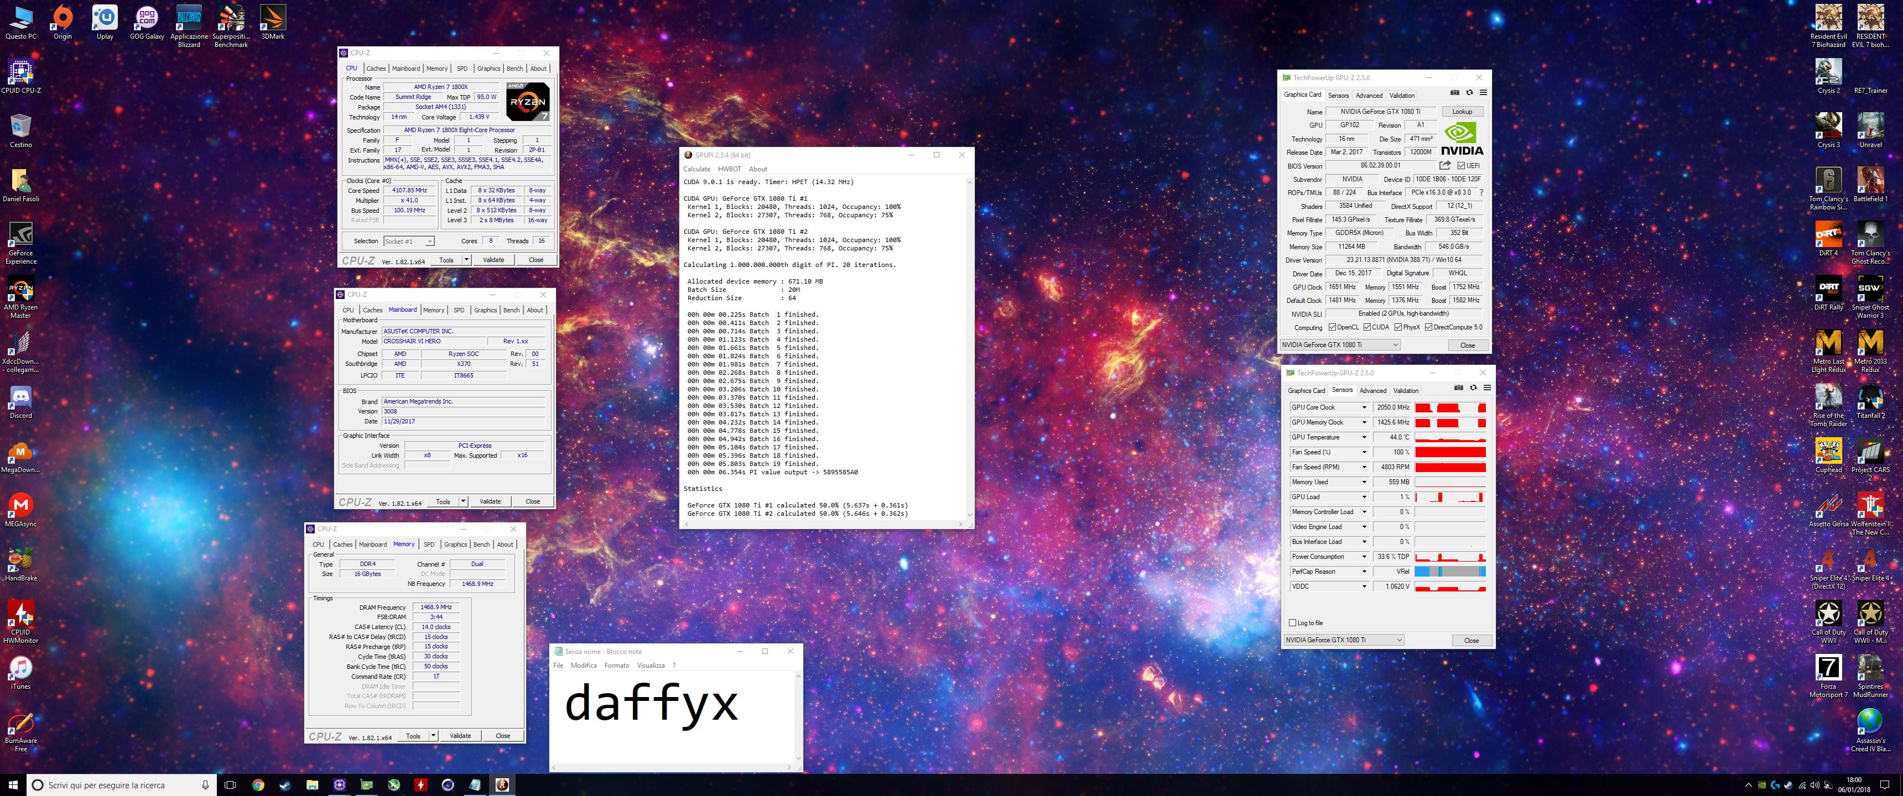This screenshot has height=796, width=1903.
Task: Open Google Chrome from the taskbar
Action: click(x=258, y=785)
